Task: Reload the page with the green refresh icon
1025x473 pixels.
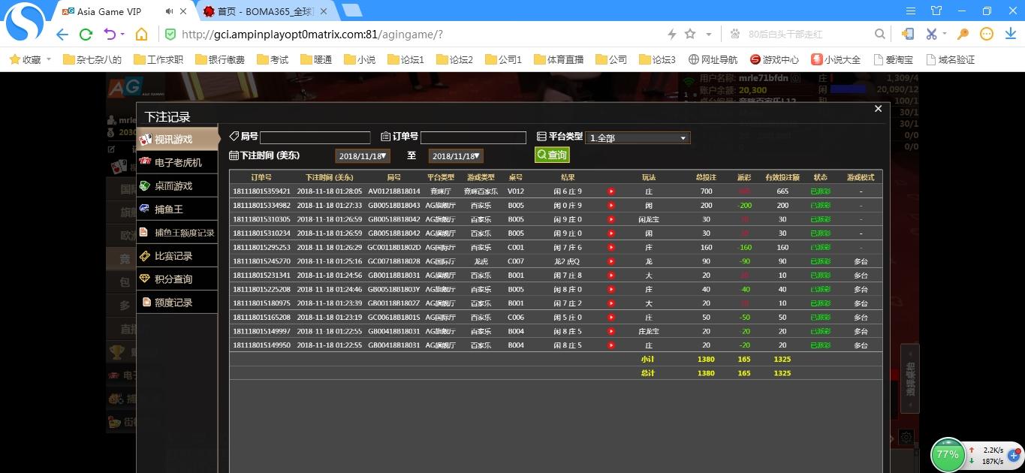Action: (86, 35)
